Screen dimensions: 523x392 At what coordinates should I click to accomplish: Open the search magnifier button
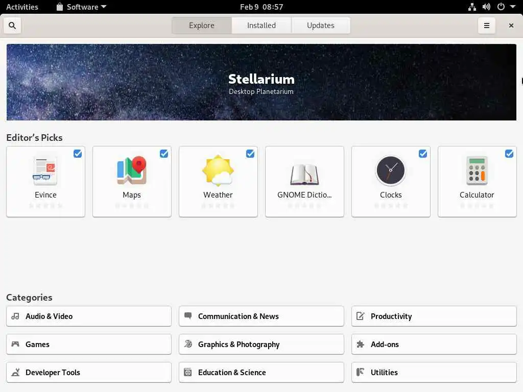[12, 26]
